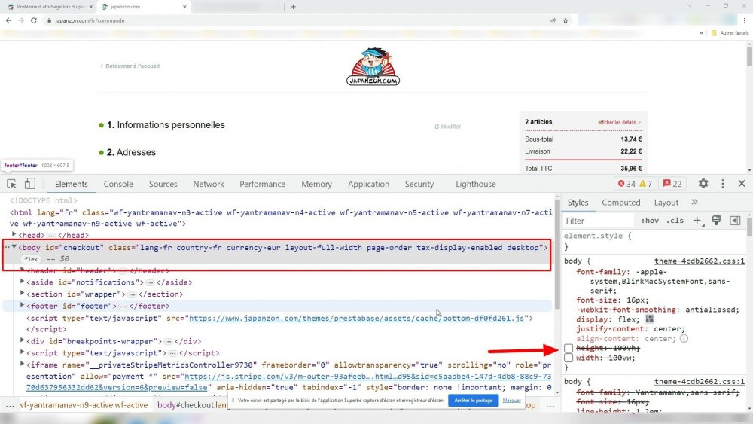The height and width of the screenshot is (424, 753).
Task: Open the Sources tab
Action: (163, 184)
